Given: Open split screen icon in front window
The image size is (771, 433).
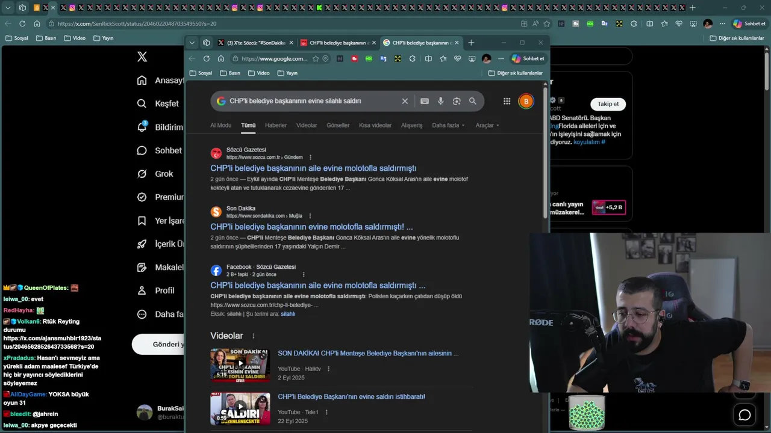Looking at the screenshot, I should tap(428, 58).
